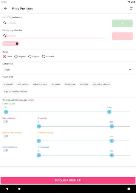Image resolution: width=136 pixels, height=193 pixels.
Task: Open the Categorías dropdown
Action: pos(68,70)
